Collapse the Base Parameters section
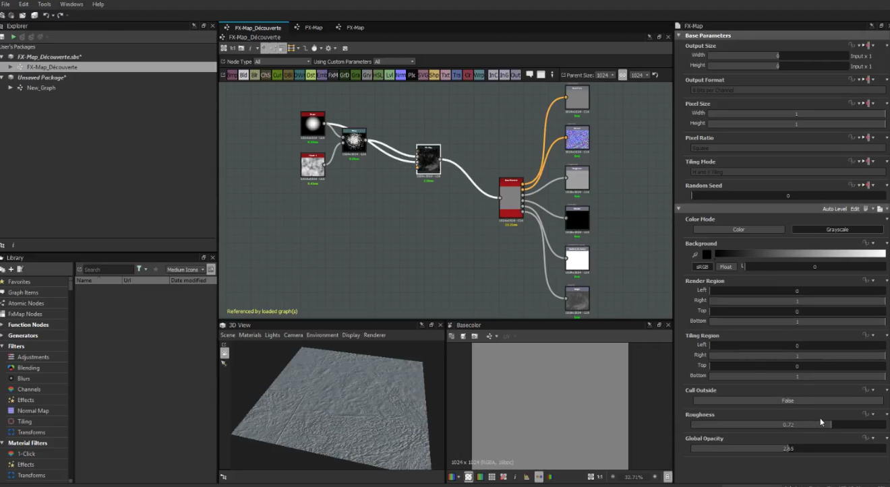This screenshot has width=890, height=487. click(x=679, y=35)
